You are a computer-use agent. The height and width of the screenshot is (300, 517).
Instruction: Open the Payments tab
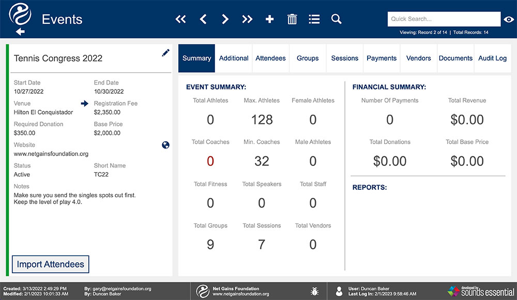tap(382, 58)
